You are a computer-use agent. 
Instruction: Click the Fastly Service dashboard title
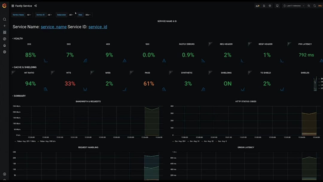[x=24, y=6]
